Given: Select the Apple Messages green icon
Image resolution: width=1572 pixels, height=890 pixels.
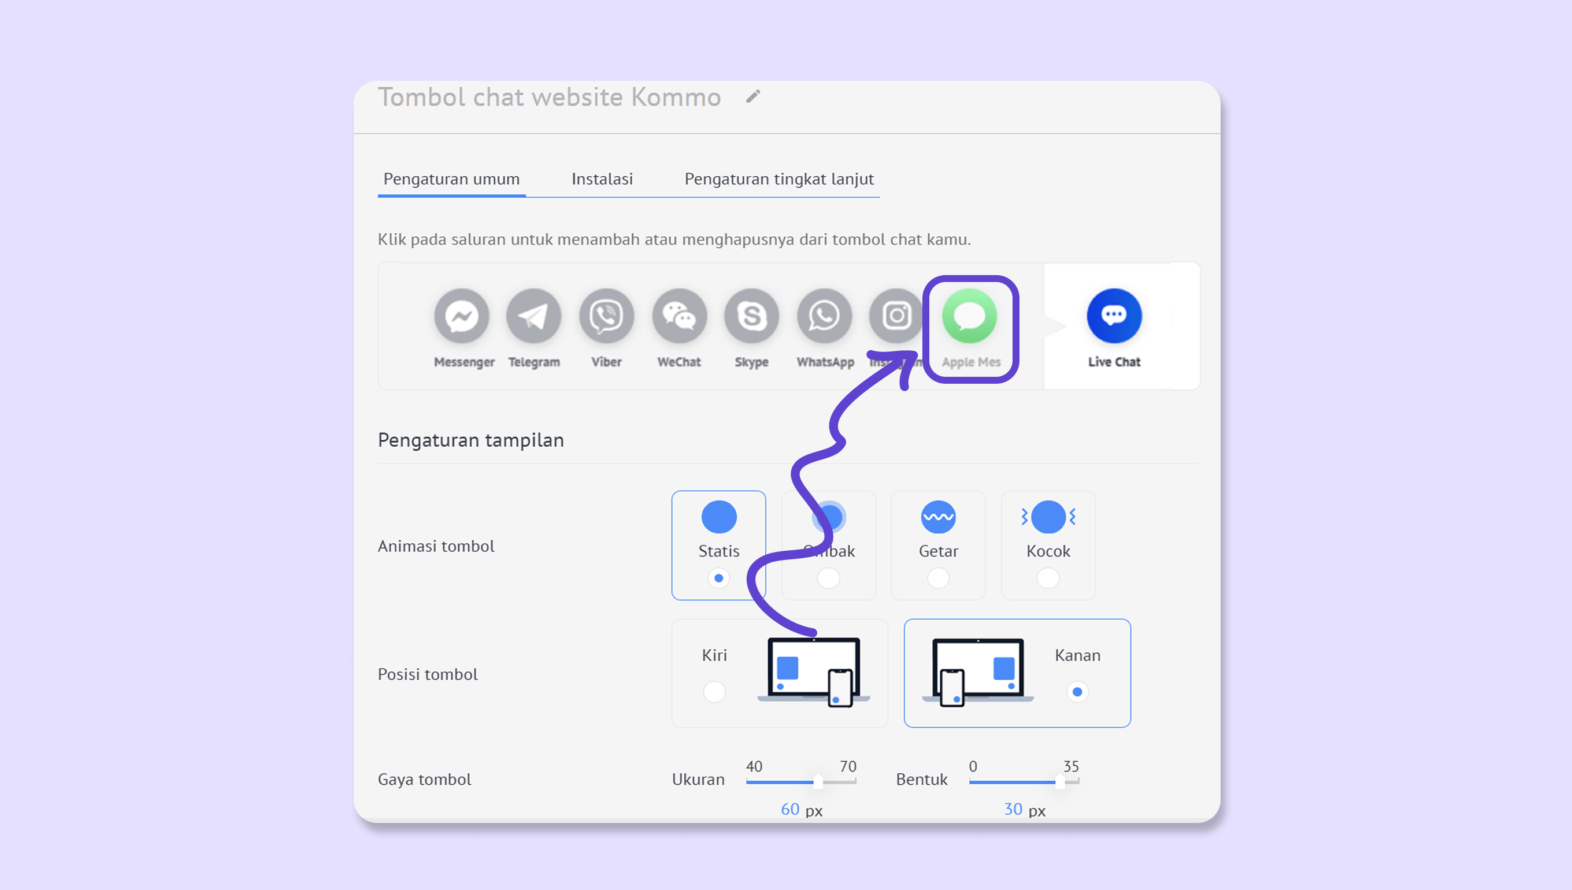Looking at the screenshot, I should click(969, 316).
